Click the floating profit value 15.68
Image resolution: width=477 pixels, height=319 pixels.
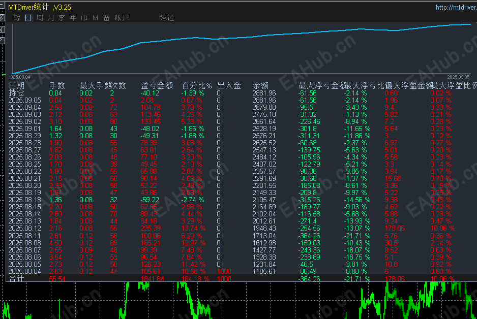[x=393, y=178]
